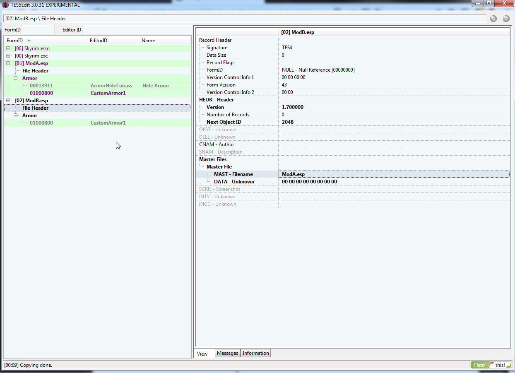Select File Header under ModA.esp
The width and height of the screenshot is (515, 373).
click(x=97, y=71)
